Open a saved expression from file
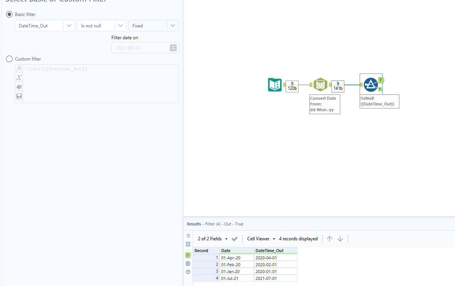Image resolution: width=455 pixels, height=286 pixels. [x=19, y=86]
